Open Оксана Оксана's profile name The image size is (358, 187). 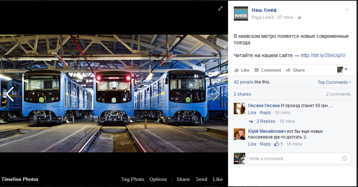pyautogui.click(x=264, y=106)
